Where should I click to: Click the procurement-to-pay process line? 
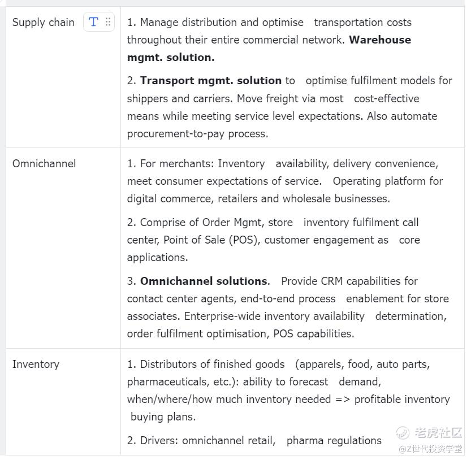(197, 134)
